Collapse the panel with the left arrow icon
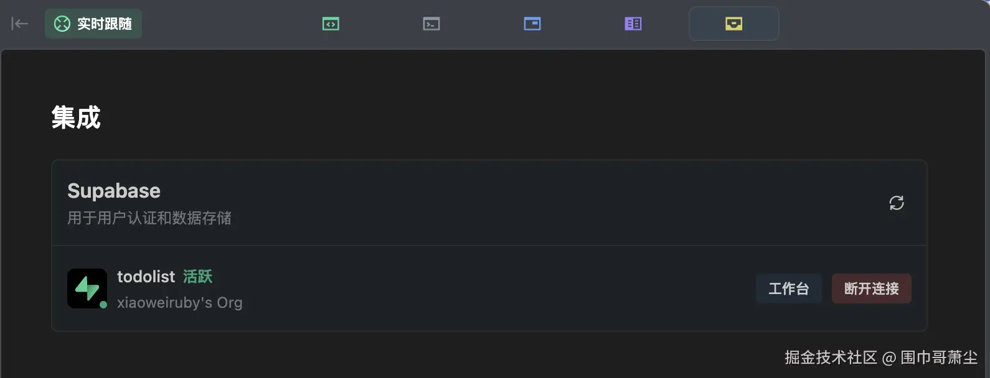The height and width of the screenshot is (378, 990). click(x=20, y=24)
